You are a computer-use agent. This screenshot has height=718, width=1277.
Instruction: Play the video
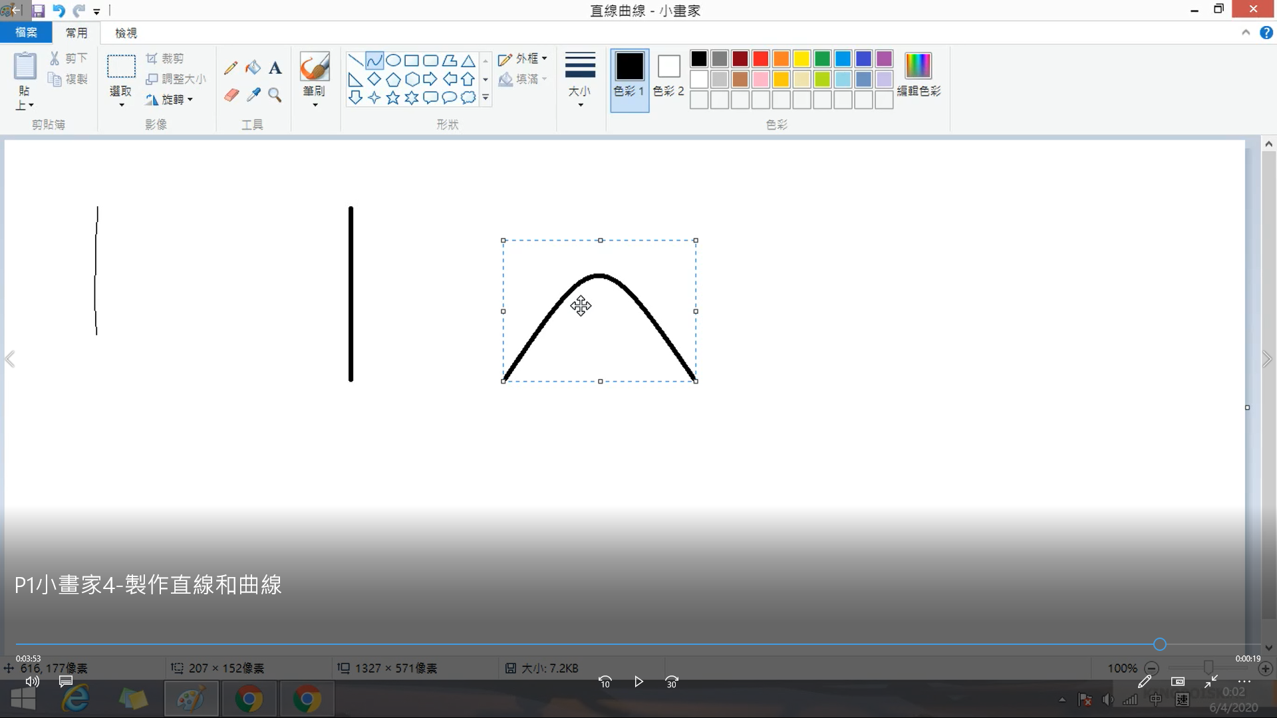coord(638,681)
